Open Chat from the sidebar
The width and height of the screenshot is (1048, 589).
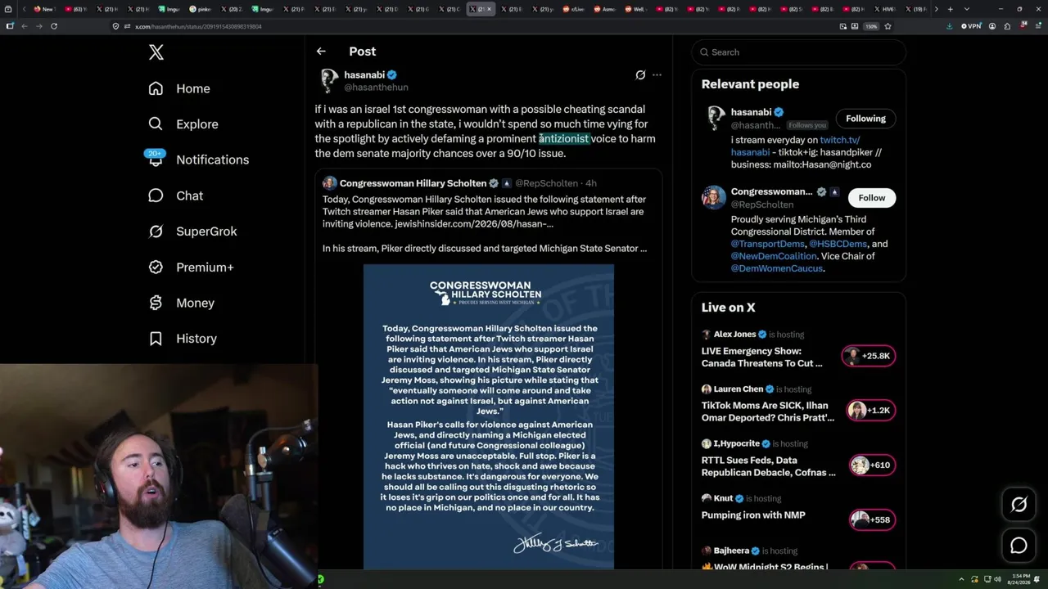tap(175, 196)
